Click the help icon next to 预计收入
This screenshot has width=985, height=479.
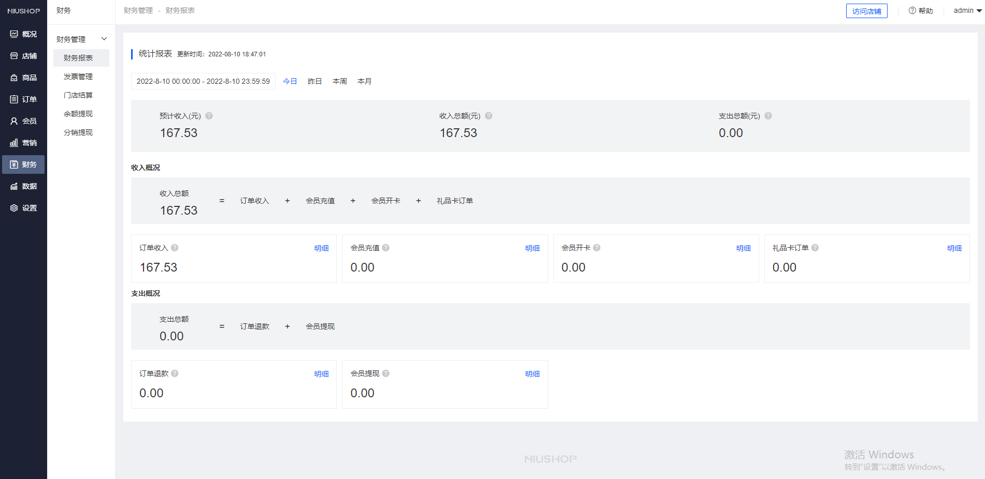pyautogui.click(x=209, y=116)
